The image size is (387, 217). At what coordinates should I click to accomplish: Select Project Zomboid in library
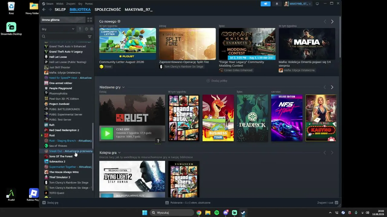(x=59, y=104)
